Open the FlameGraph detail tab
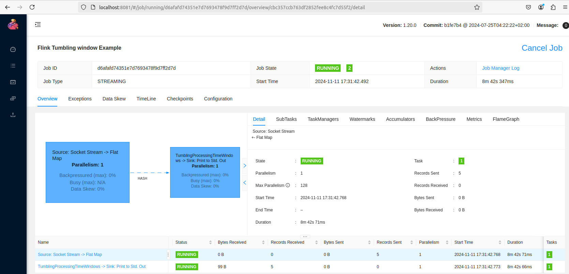Screen dimensions: 569x274 506,119
